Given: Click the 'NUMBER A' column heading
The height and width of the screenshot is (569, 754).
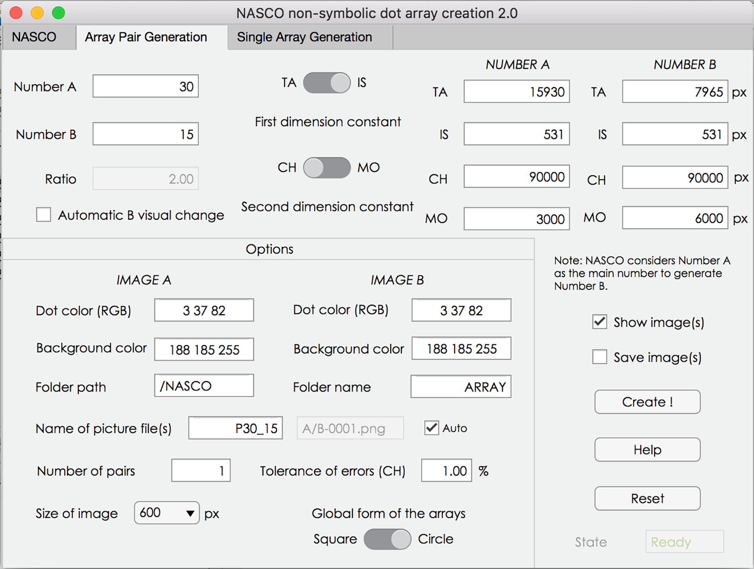Looking at the screenshot, I should [517, 65].
